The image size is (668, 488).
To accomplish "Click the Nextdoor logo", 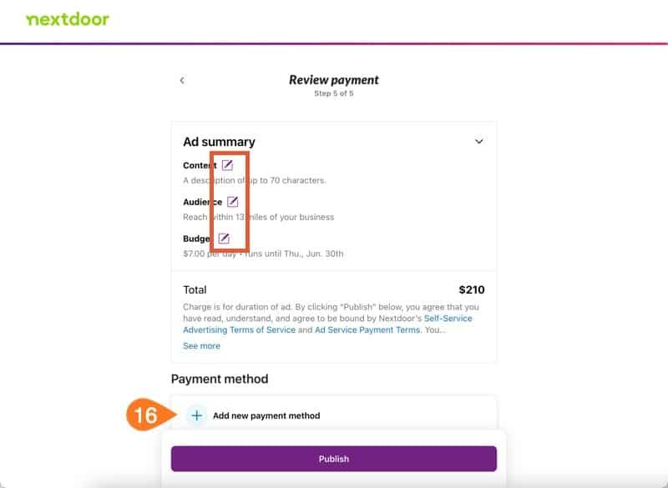I will (68, 19).
